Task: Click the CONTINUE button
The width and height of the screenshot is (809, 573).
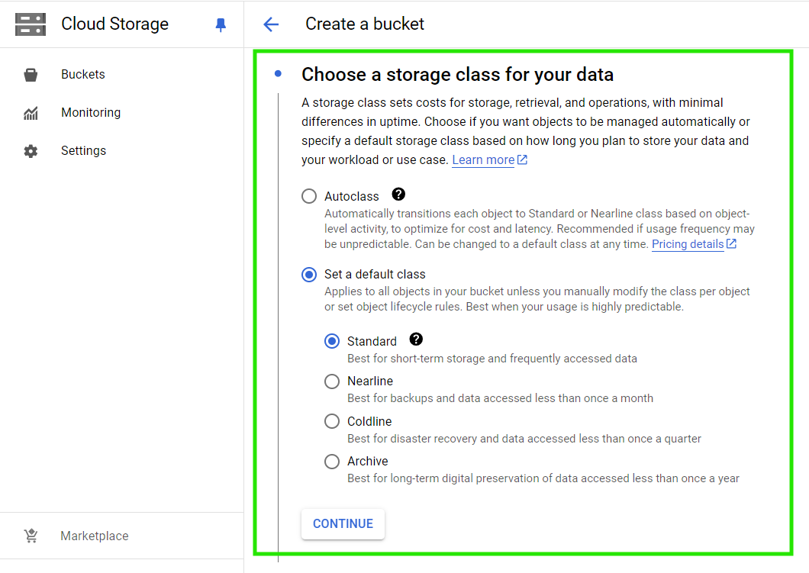Action: (x=343, y=524)
